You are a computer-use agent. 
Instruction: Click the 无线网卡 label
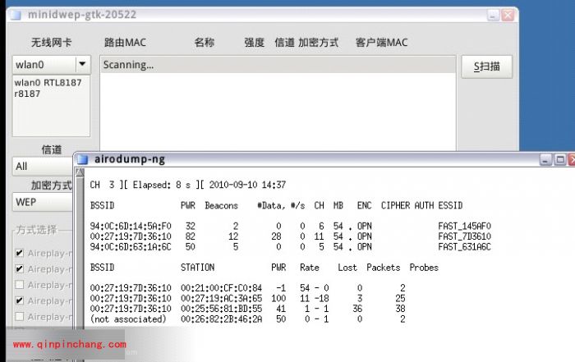point(51,43)
